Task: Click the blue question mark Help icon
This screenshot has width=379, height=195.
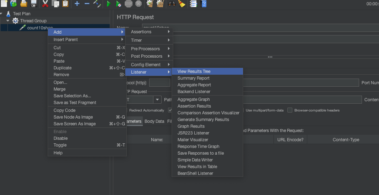Action: point(204,4)
